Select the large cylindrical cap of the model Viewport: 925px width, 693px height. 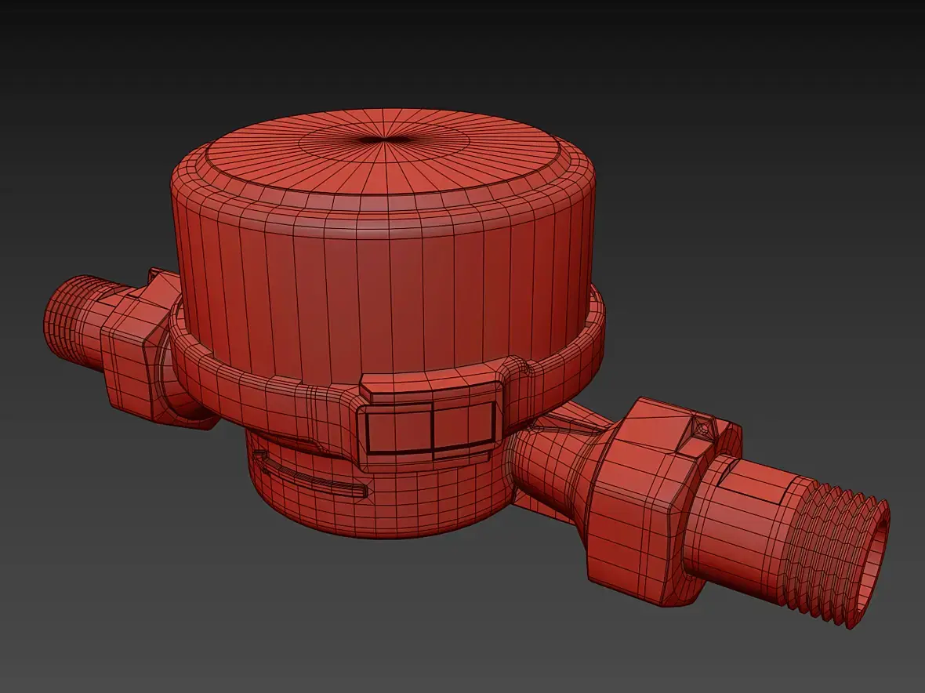(383, 248)
